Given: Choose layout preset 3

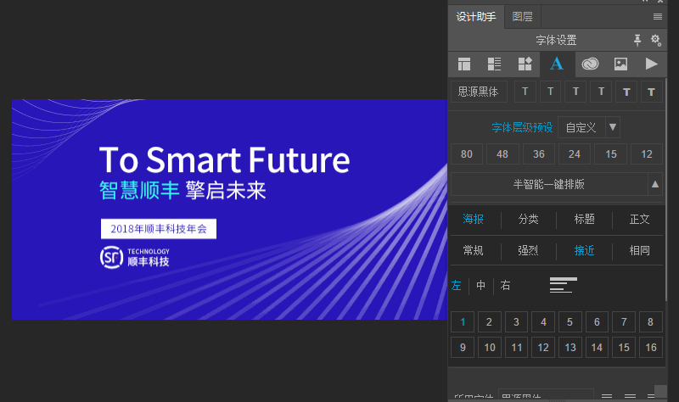Looking at the screenshot, I should pyautogui.click(x=516, y=322).
